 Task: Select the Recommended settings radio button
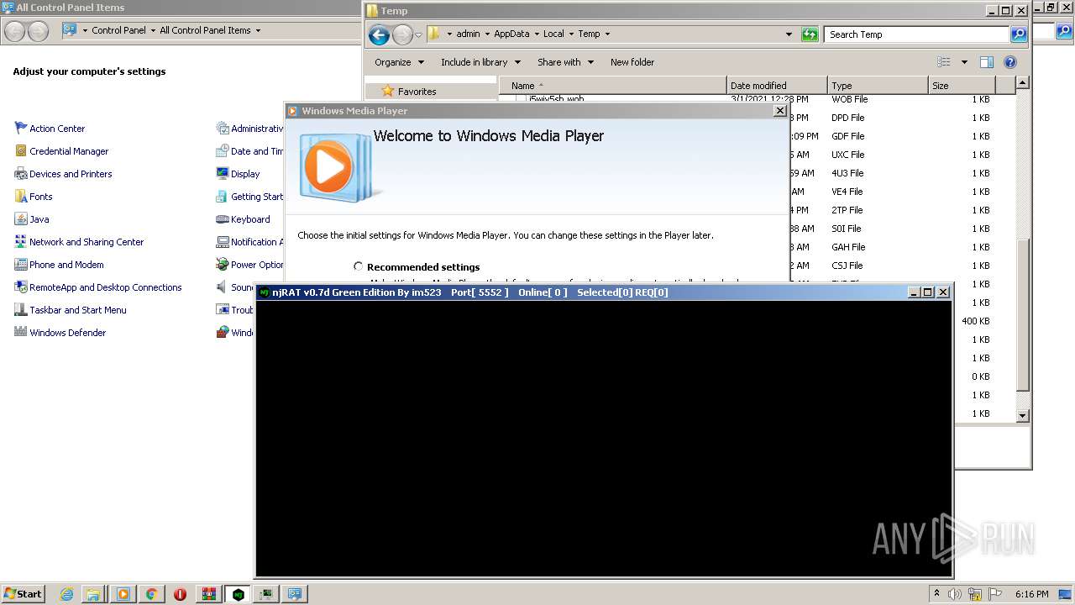tap(359, 266)
